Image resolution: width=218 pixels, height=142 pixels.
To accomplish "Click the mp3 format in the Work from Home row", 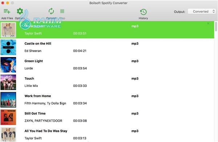I will (135, 96).
